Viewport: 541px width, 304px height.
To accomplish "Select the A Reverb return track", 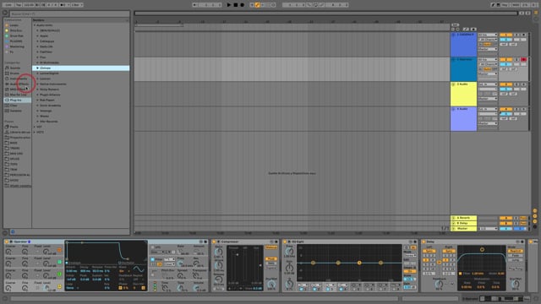I will click(x=463, y=218).
